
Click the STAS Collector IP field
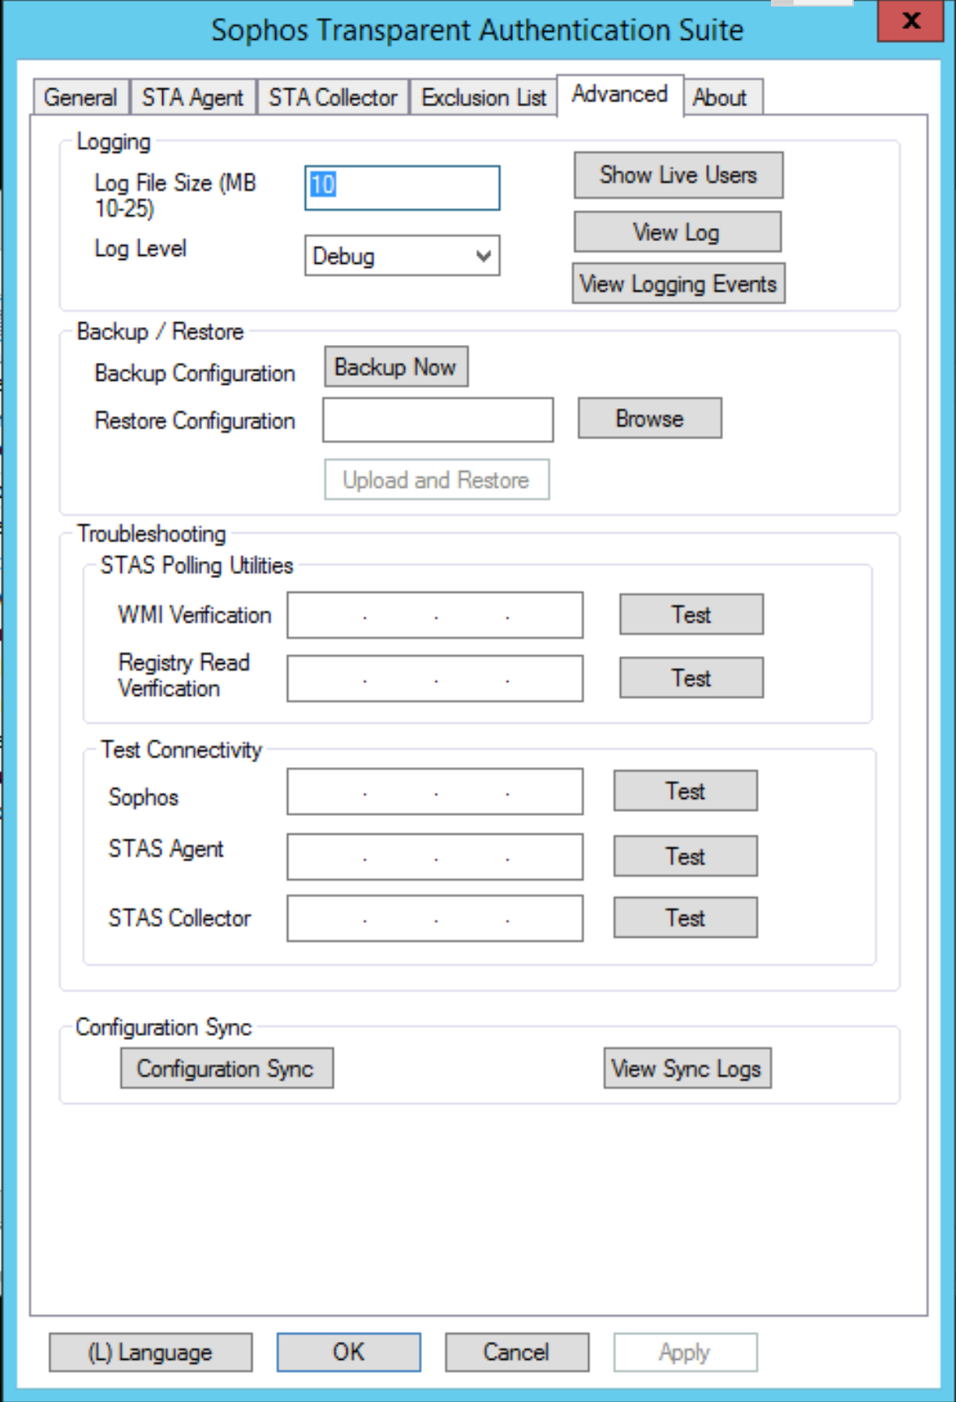point(435,918)
